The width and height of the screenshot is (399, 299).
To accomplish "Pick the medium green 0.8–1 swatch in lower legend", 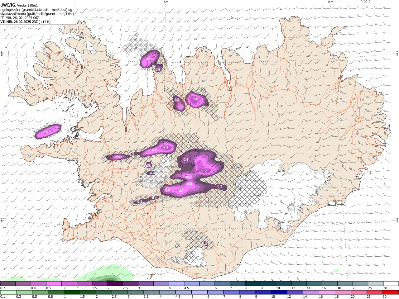I will coord(56,292).
